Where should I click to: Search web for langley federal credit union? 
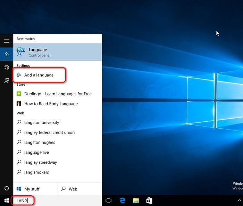click(49, 132)
